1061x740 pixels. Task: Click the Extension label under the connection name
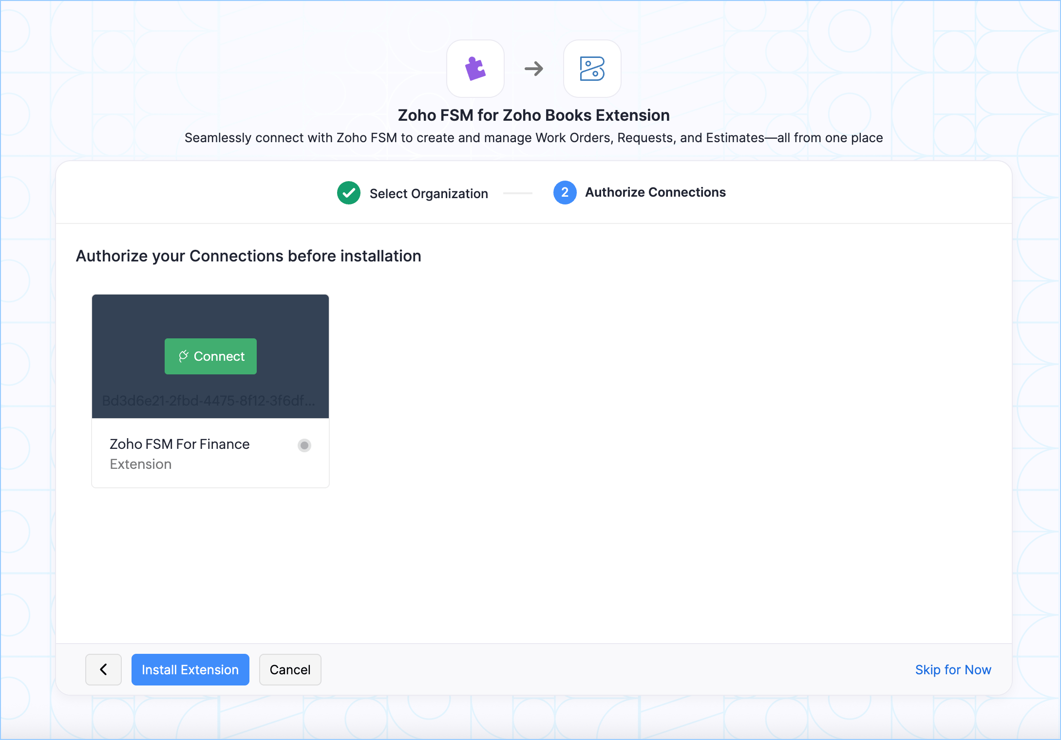[x=140, y=464]
